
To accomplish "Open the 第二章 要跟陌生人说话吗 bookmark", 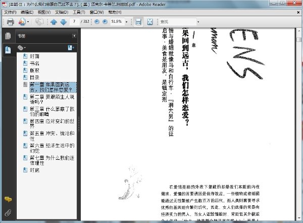I will 52,99.
